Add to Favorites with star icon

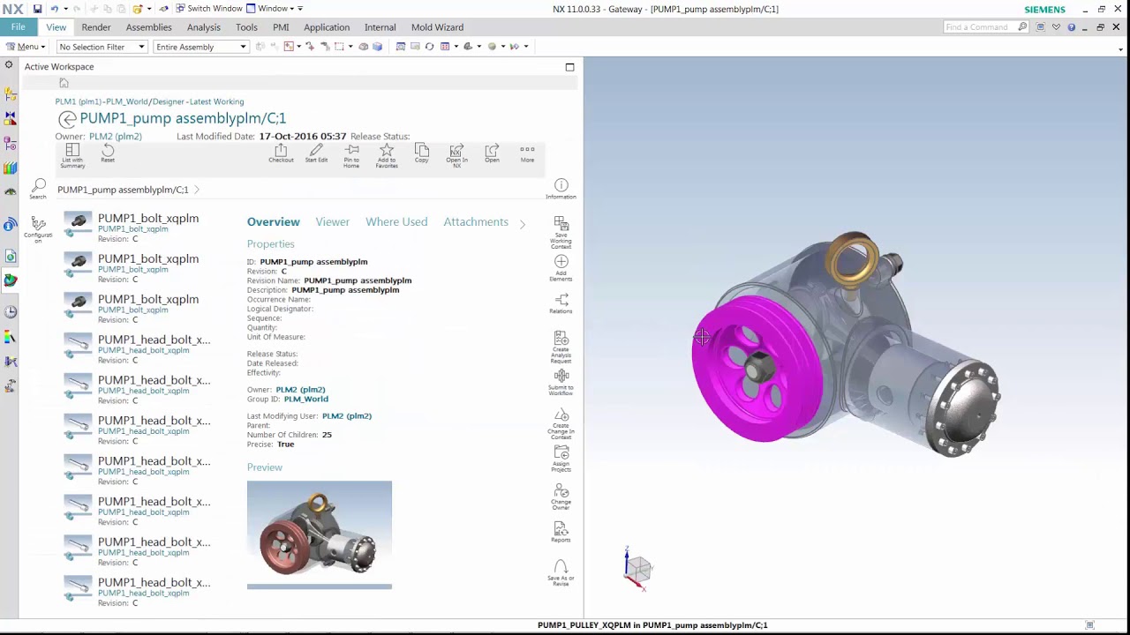387,155
